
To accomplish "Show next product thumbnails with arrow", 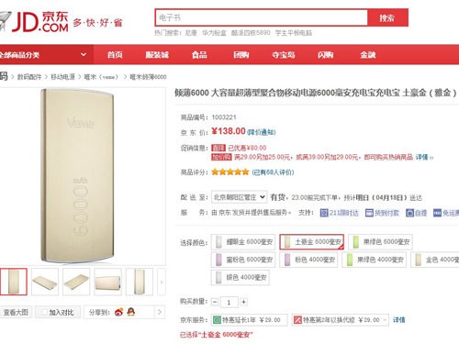I will tap(162, 282).
